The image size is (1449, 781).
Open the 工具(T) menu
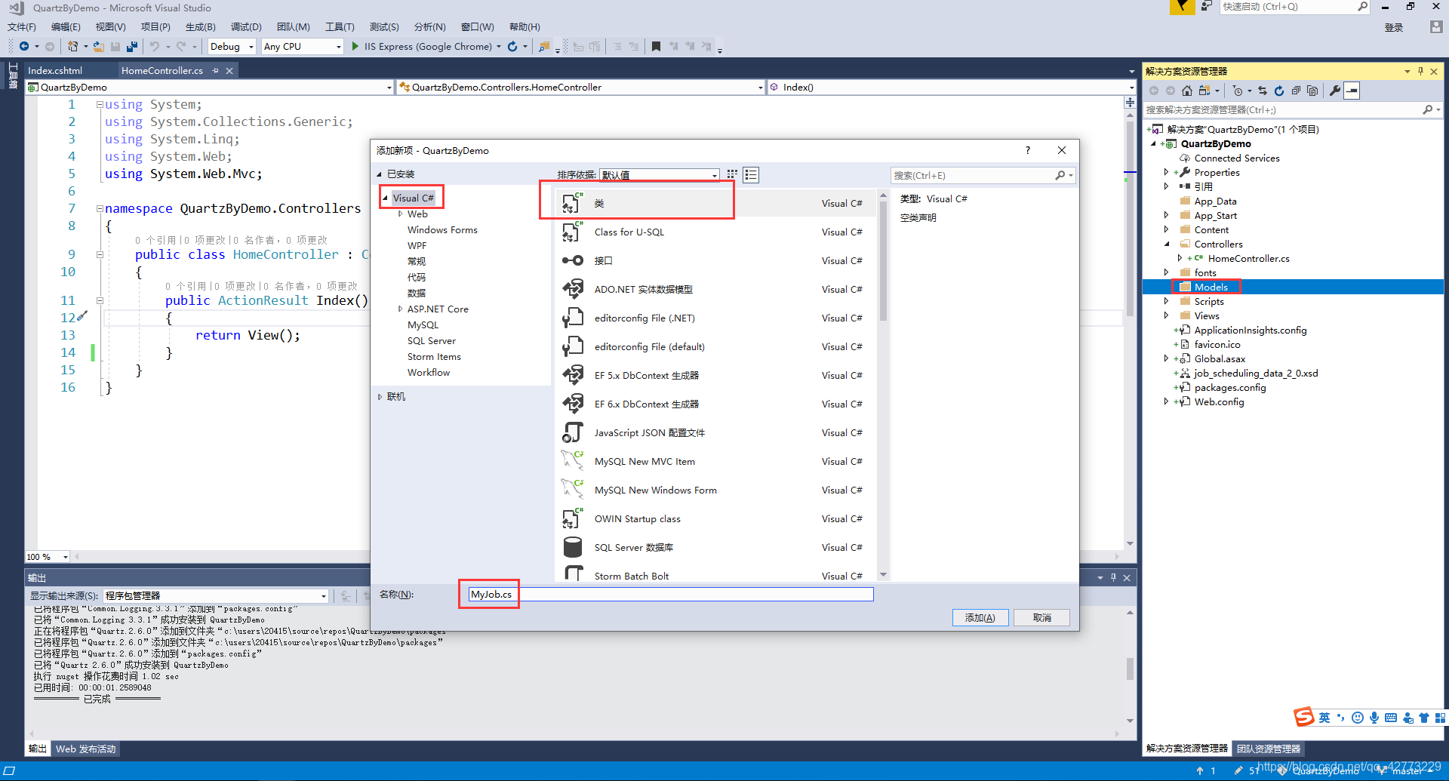coord(340,26)
